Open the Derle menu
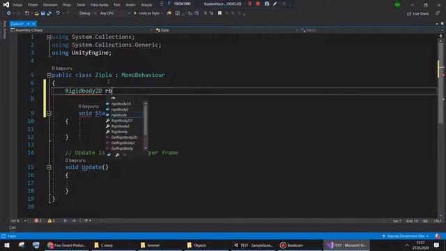Viewport: 446px width, 251px height. coord(81,5)
